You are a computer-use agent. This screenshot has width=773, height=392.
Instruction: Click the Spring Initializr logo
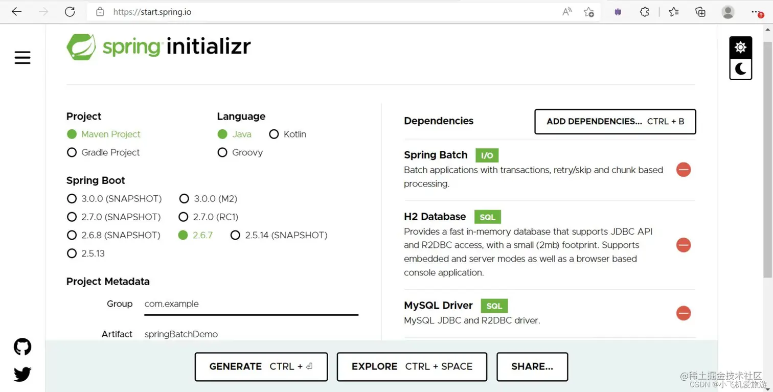click(x=158, y=47)
